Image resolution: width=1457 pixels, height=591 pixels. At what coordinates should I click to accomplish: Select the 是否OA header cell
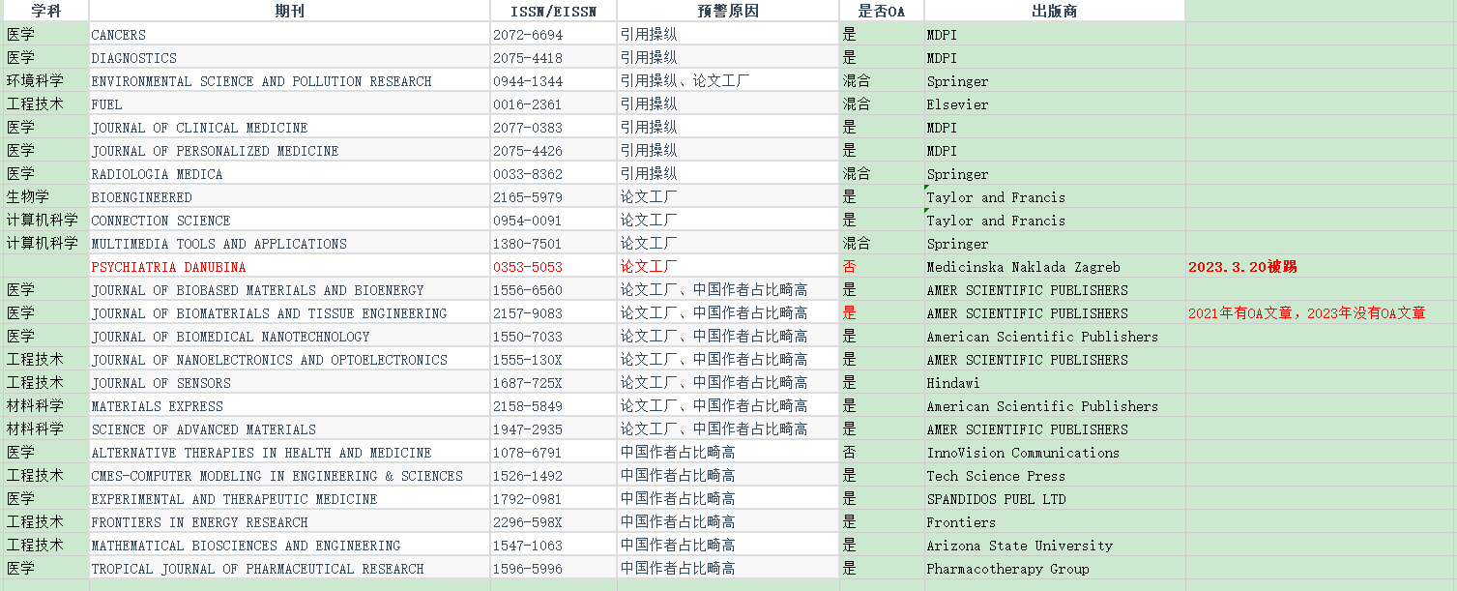[x=881, y=11]
